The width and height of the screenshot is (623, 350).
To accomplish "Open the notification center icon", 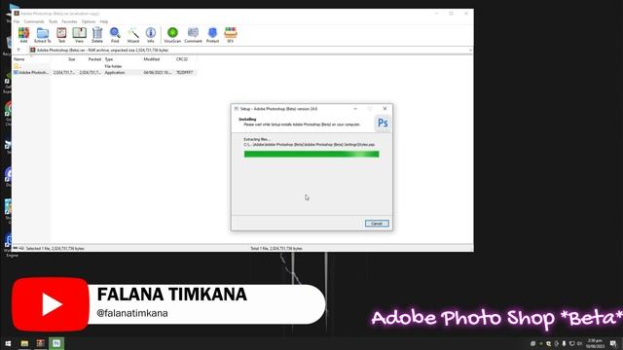I will 613,343.
